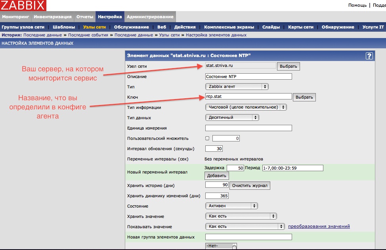Click the question mark help icon
Viewport: 386px width, 250px height.
pyautogui.click(x=369, y=56)
